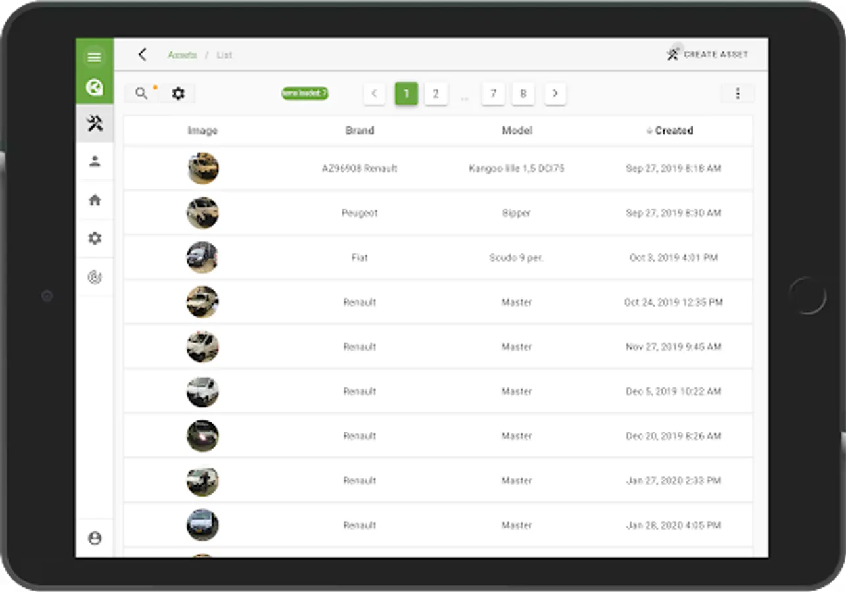Screen dimensions: 846x592
Task: Click the List breadcrumb
Action: [224, 55]
